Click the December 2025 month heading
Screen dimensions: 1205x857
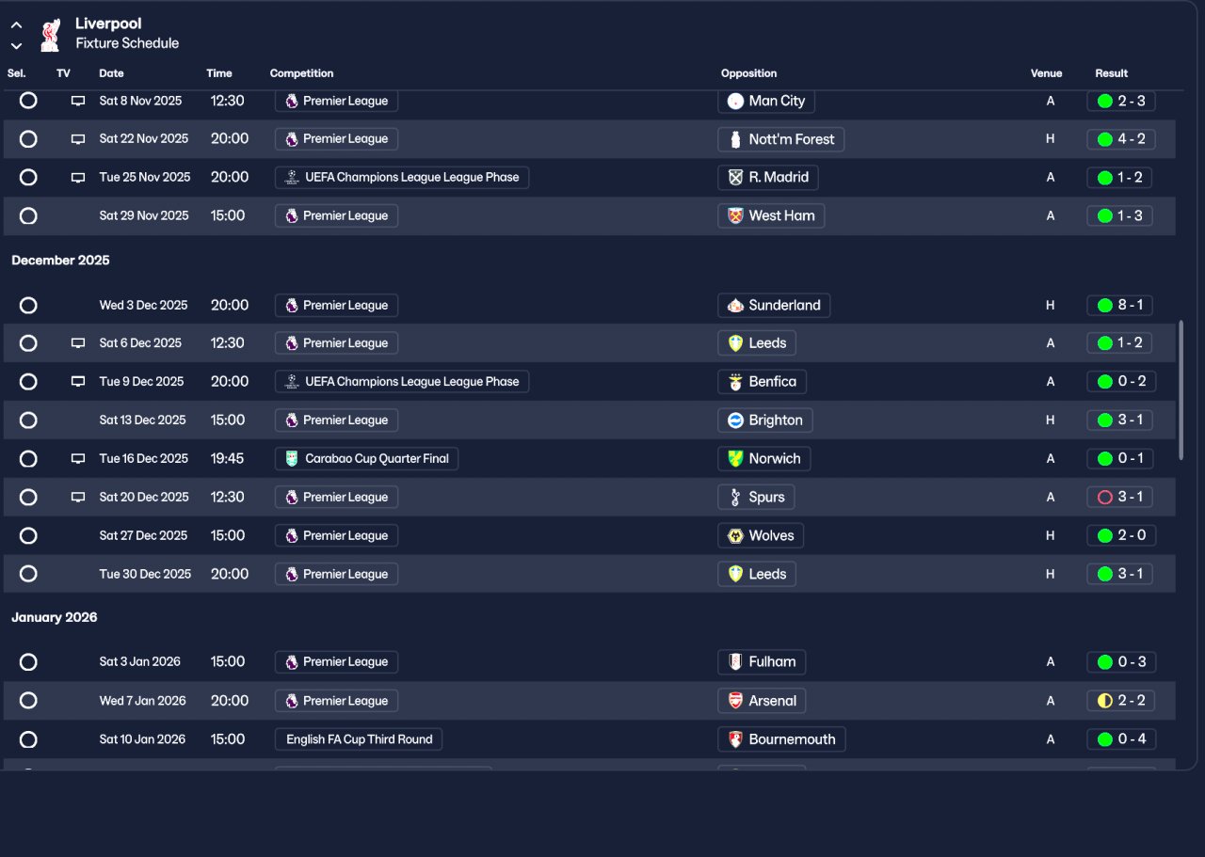[x=60, y=261]
